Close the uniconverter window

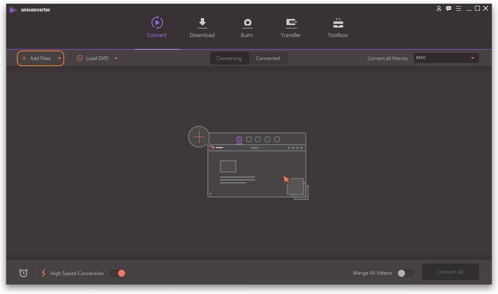pos(486,9)
